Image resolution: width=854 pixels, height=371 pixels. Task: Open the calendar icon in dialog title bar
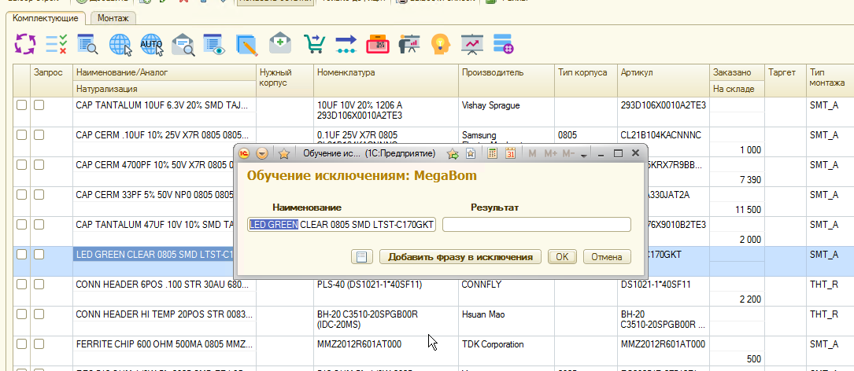coord(509,153)
